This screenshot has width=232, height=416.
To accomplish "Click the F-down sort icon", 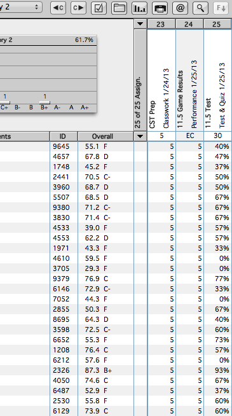I will pos(221,8).
